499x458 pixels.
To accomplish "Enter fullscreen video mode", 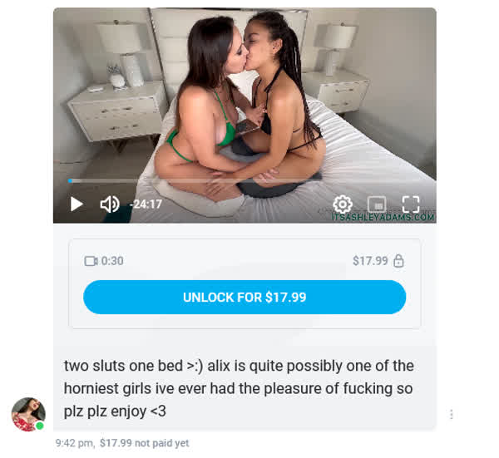I will click(411, 204).
